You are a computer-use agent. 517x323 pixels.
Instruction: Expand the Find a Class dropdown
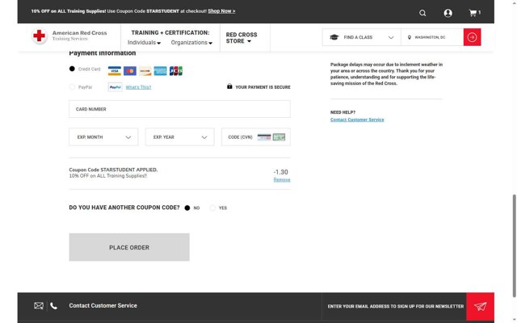361,37
